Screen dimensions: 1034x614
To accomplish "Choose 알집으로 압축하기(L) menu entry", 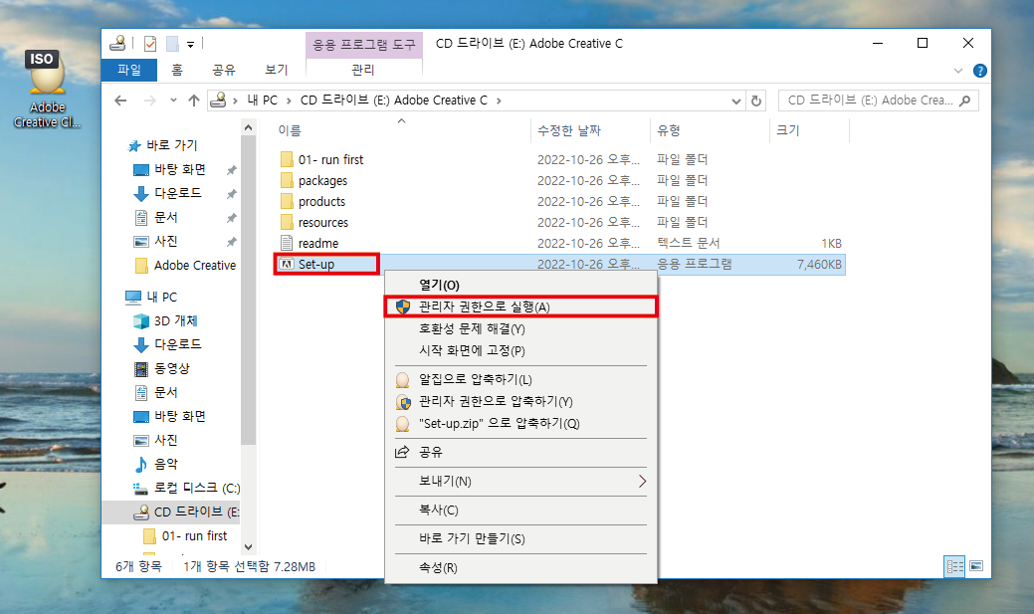I will (x=520, y=379).
